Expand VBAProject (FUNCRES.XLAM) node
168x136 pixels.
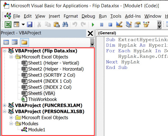5,105
